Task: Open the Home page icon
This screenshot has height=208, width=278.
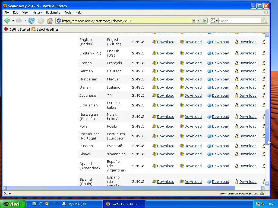Action: 50,21
